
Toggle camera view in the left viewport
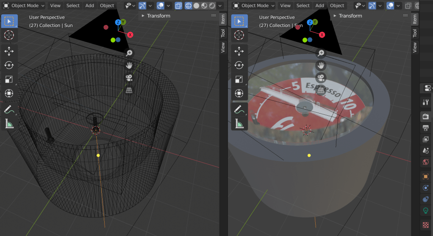129,78
